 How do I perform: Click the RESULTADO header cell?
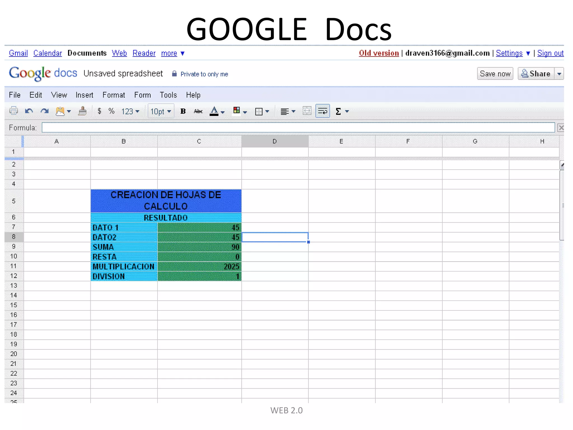[166, 218]
